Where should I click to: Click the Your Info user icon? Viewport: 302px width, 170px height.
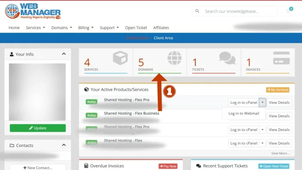12,54
